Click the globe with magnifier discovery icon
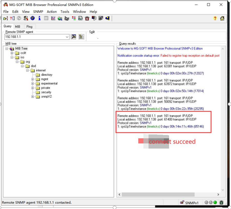The image size is (231, 209). point(60,18)
